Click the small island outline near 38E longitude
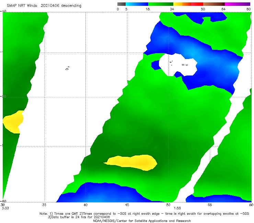Screen dimensions: 254x223 (x=67, y=68)
